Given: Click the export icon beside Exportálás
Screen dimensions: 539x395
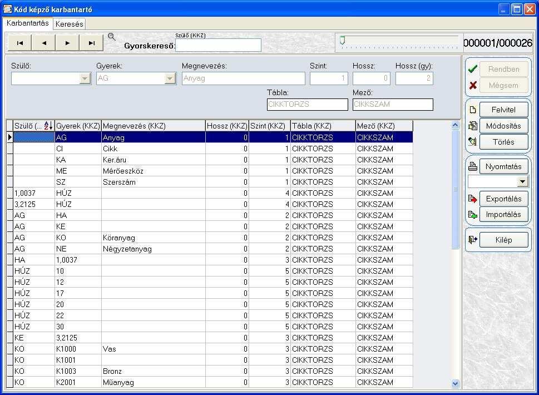Looking at the screenshot, I should [473, 199].
